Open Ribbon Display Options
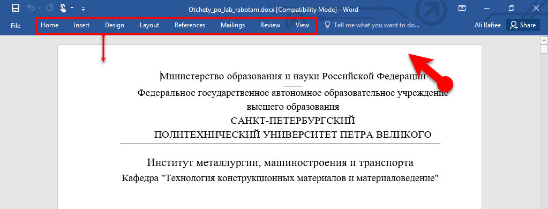Viewport: 548px width, 209px height. 462,8
